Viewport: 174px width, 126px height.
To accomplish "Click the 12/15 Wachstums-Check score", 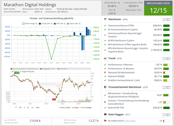I will click(x=158, y=10).
